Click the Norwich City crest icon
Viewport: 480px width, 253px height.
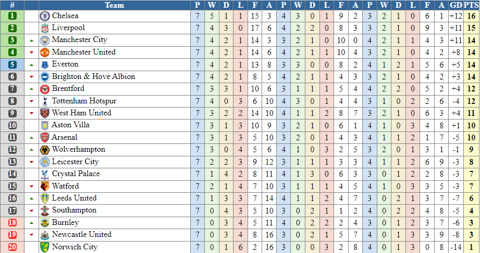(x=45, y=247)
